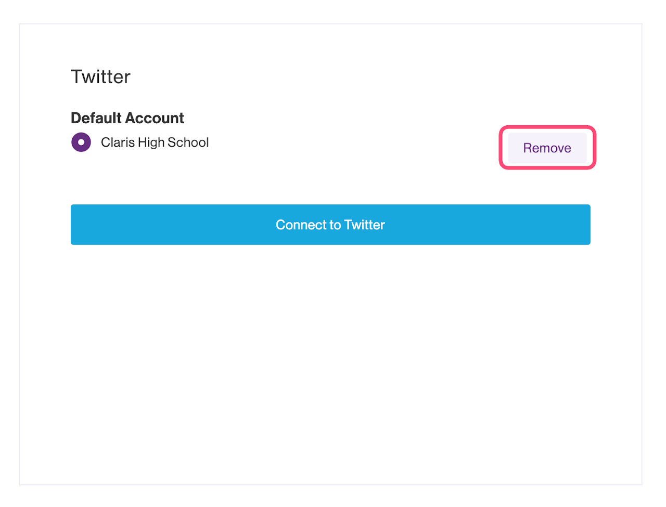Screen dimensions: 666x507
Task: Hit the highlighted Remove button
Action: pos(547,148)
